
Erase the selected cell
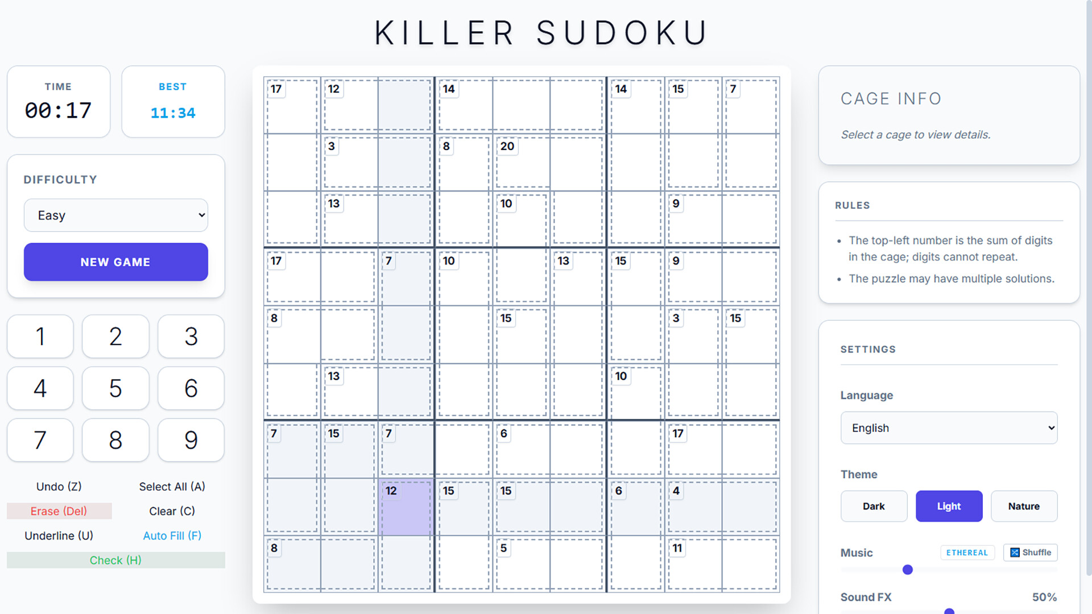point(59,511)
